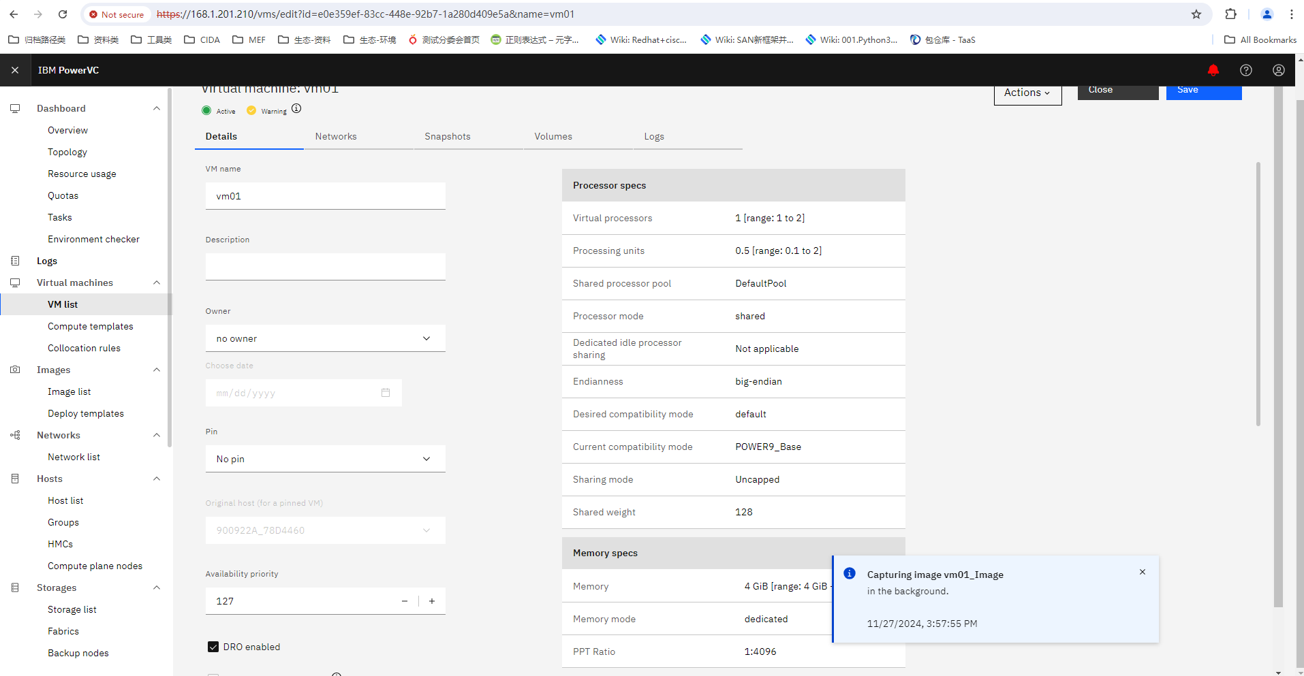Open the help question mark icon
This screenshot has width=1304, height=676.
coord(1245,70)
